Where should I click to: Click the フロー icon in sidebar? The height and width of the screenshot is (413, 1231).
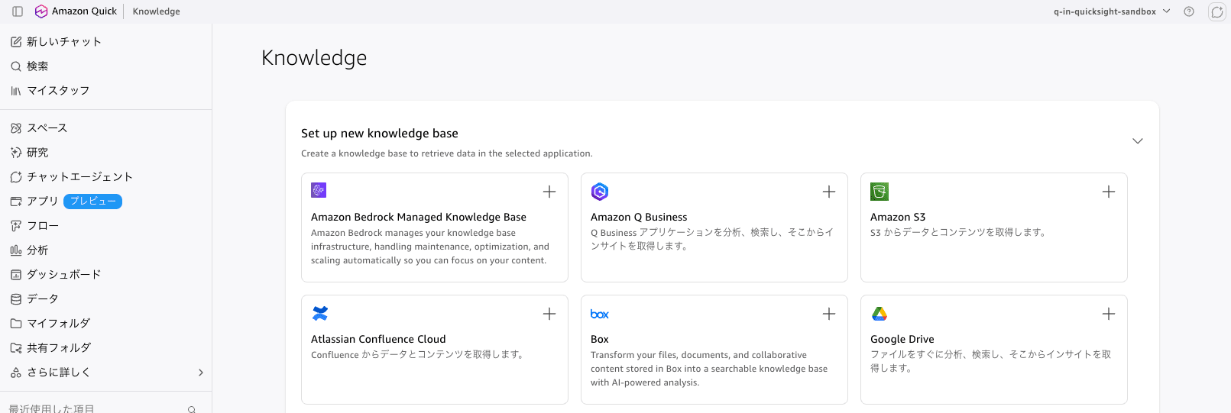[x=16, y=226]
